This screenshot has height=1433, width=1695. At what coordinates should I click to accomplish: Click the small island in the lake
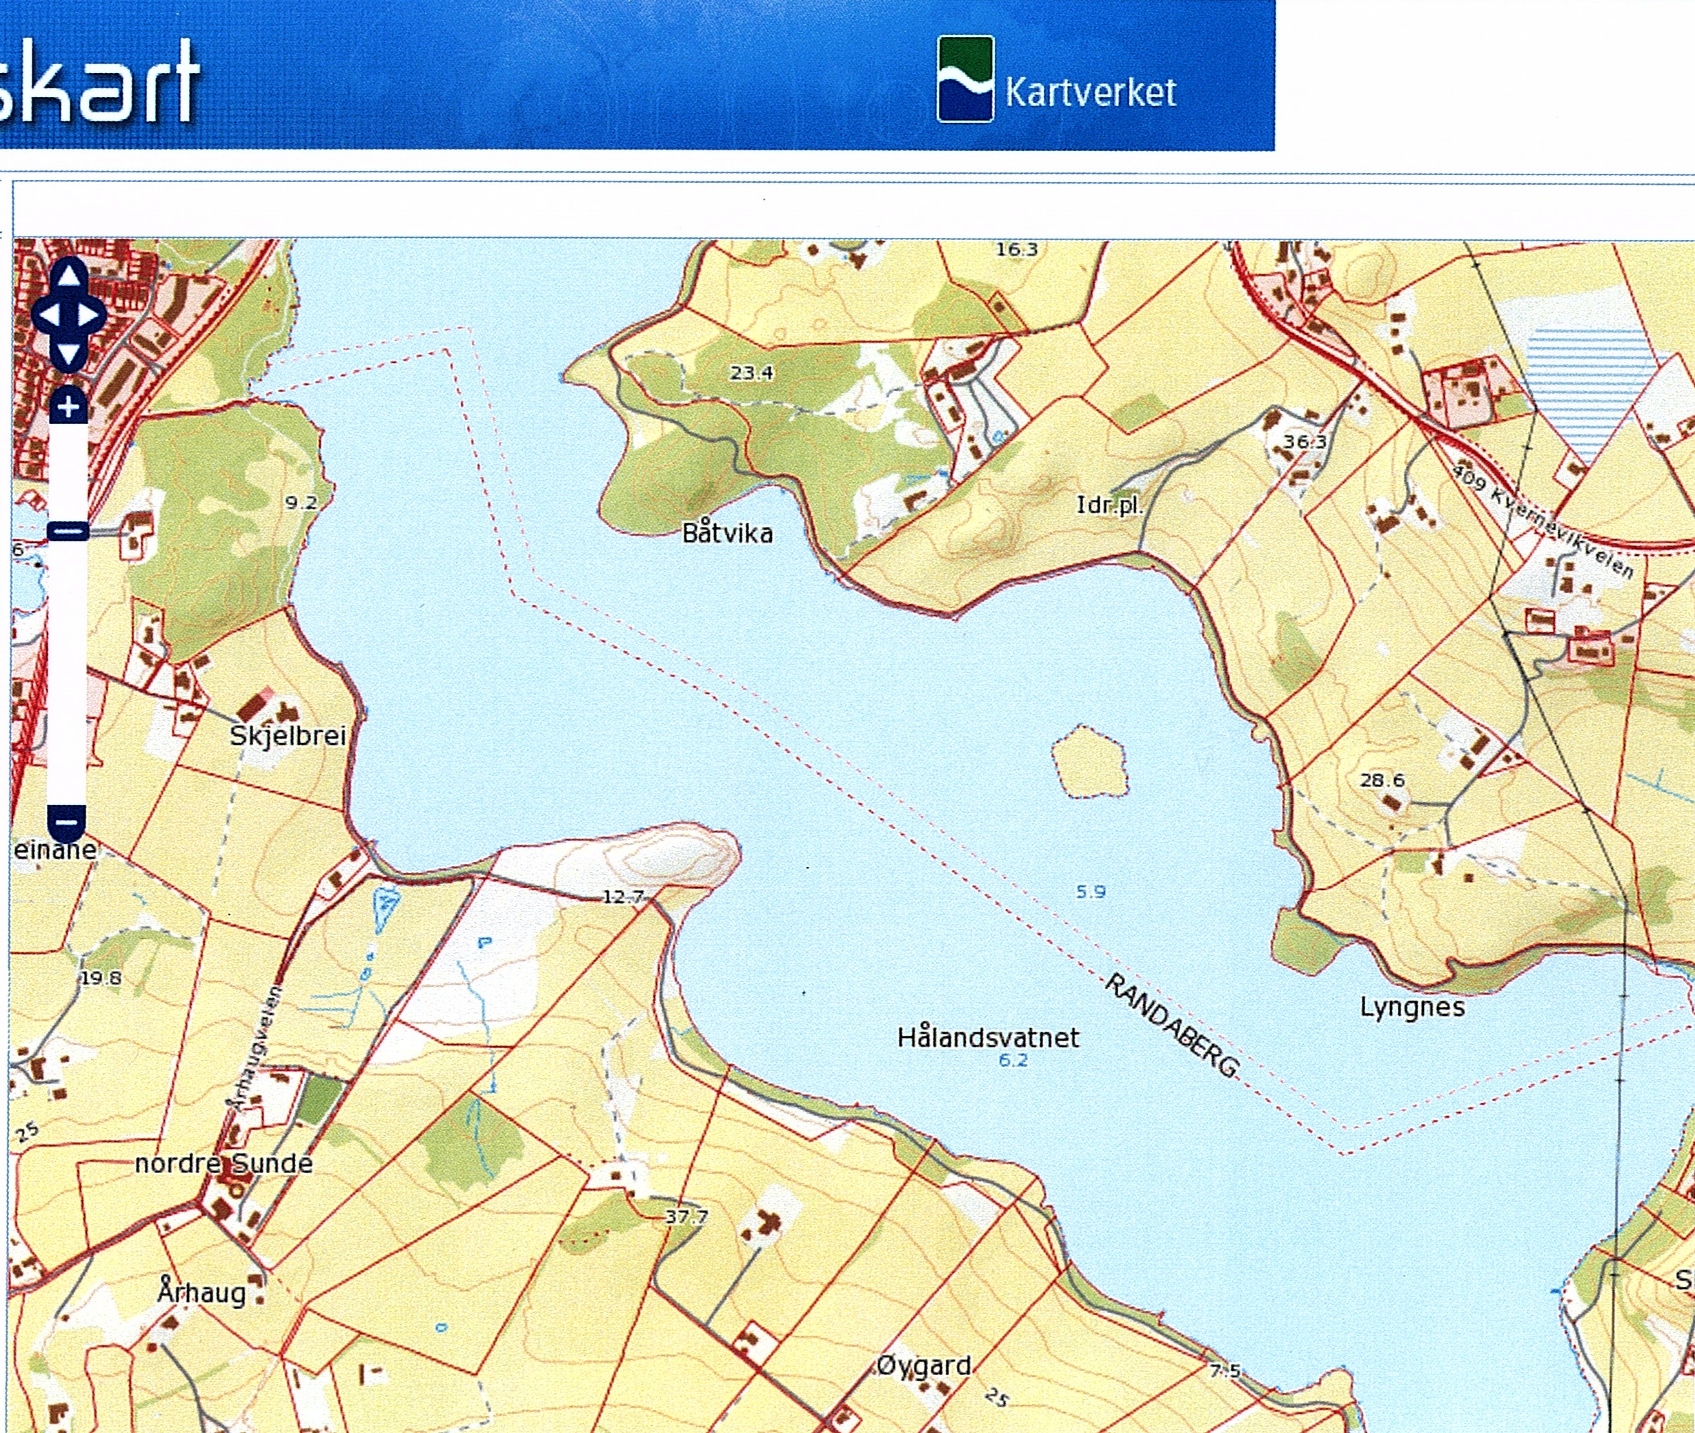click(x=1089, y=763)
